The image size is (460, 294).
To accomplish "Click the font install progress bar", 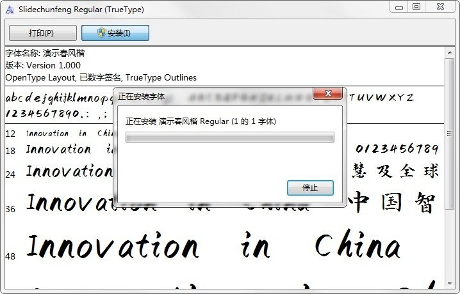I will (230, 137).
